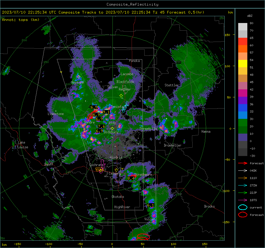Click the Airdrie city label
This screenshot has width=265, height=248.
pos(116,157)
